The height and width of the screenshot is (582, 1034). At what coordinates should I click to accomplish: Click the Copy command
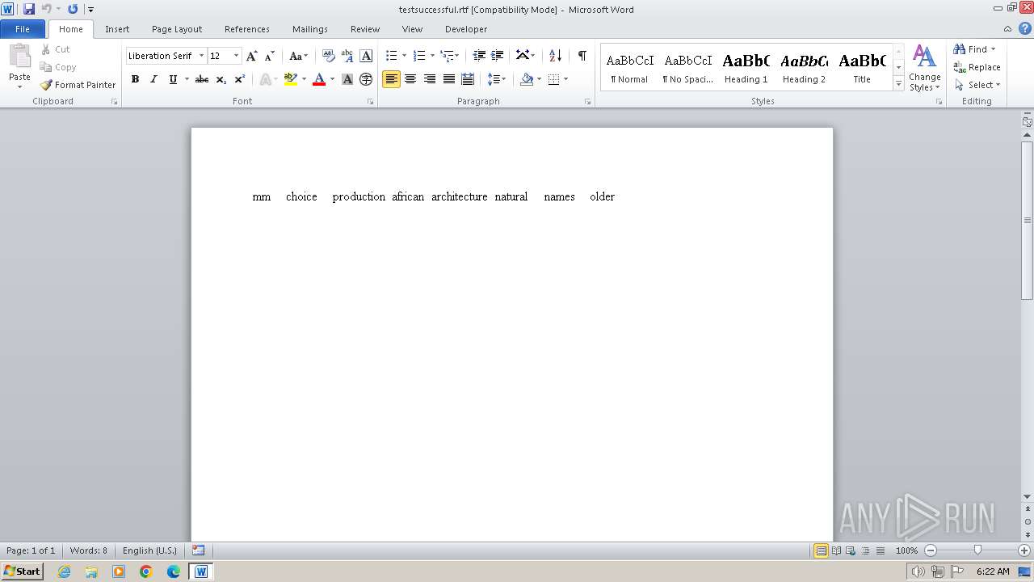58,67
